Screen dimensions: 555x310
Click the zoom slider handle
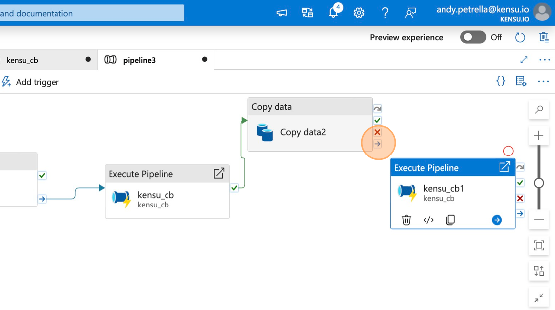539,183
